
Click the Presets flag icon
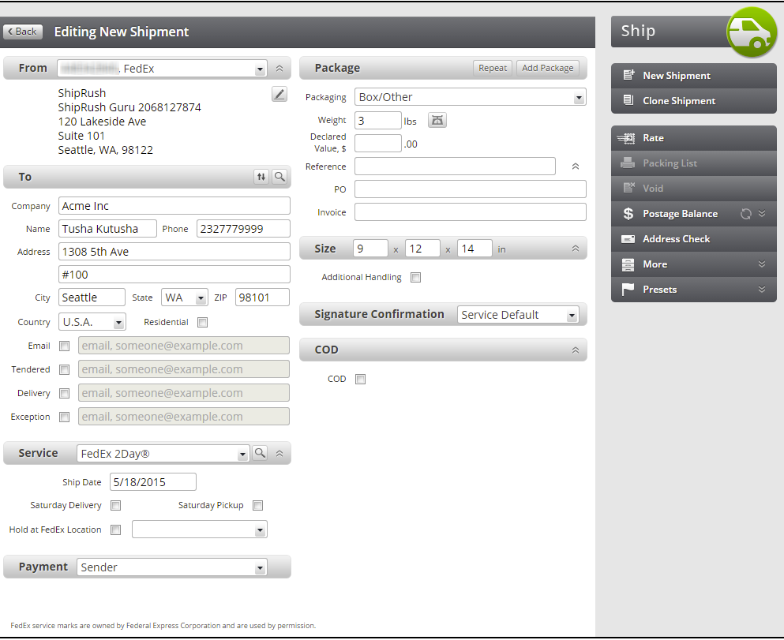click(x=628, y=290)
